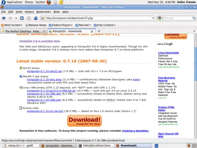This screenshot has width=197, height=148.
Task: Open the search engine selector dropdown
Action: 160,18
